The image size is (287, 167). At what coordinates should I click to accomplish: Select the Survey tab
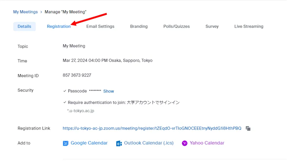coord(212,26)
